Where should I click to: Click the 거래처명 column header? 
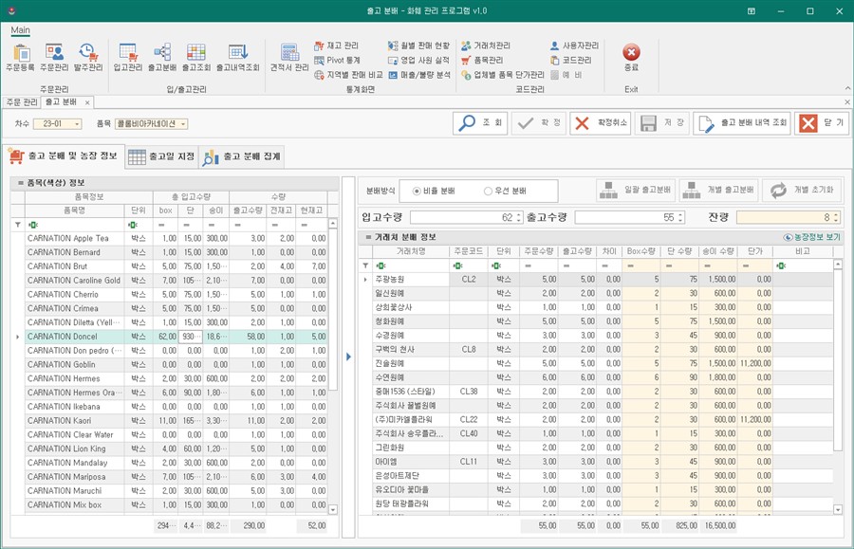click(x=411, y=251)
